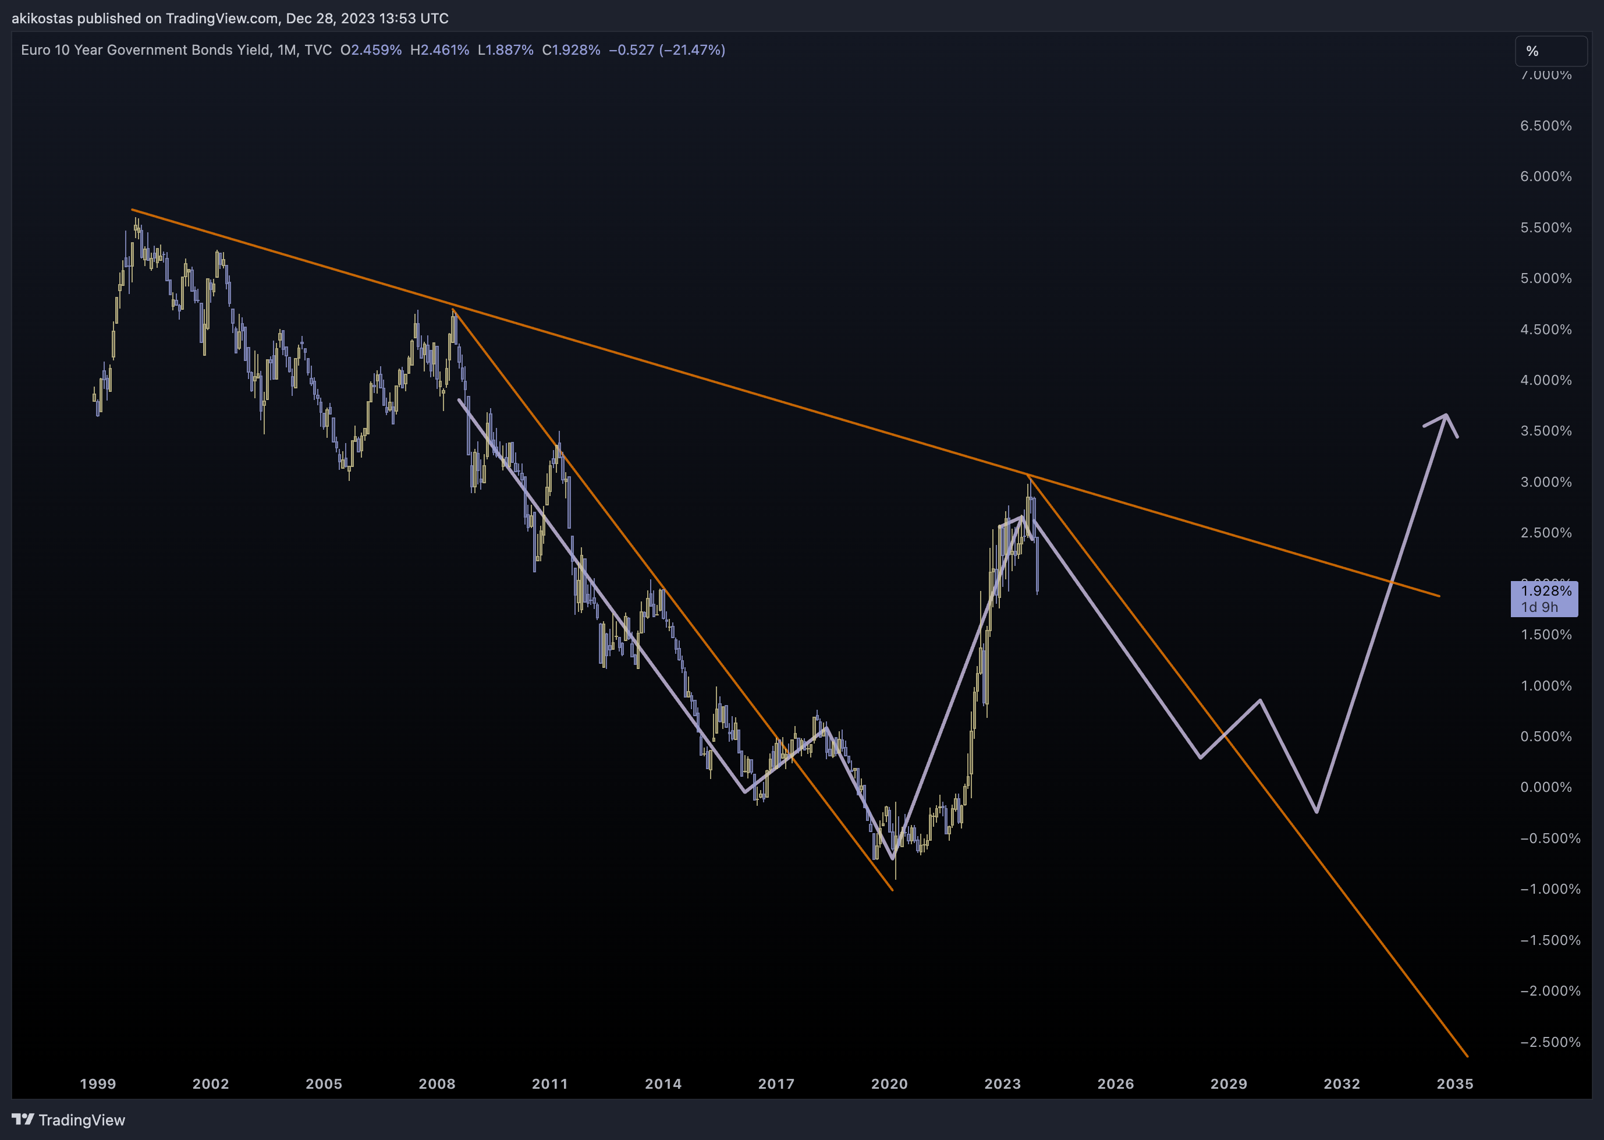Click the low value L1.887%
The image size is (1604, 1140).
point(505,50)
